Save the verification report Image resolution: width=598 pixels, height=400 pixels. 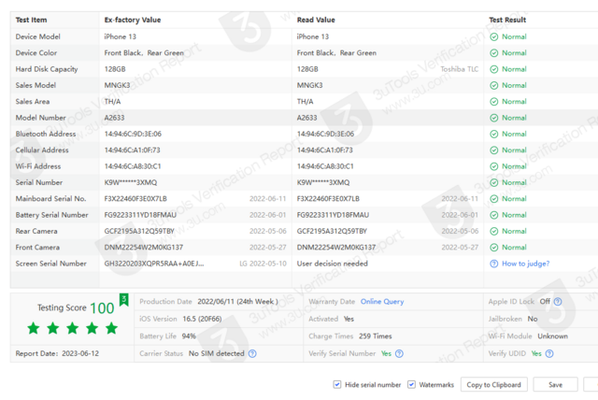click(555, 385)
